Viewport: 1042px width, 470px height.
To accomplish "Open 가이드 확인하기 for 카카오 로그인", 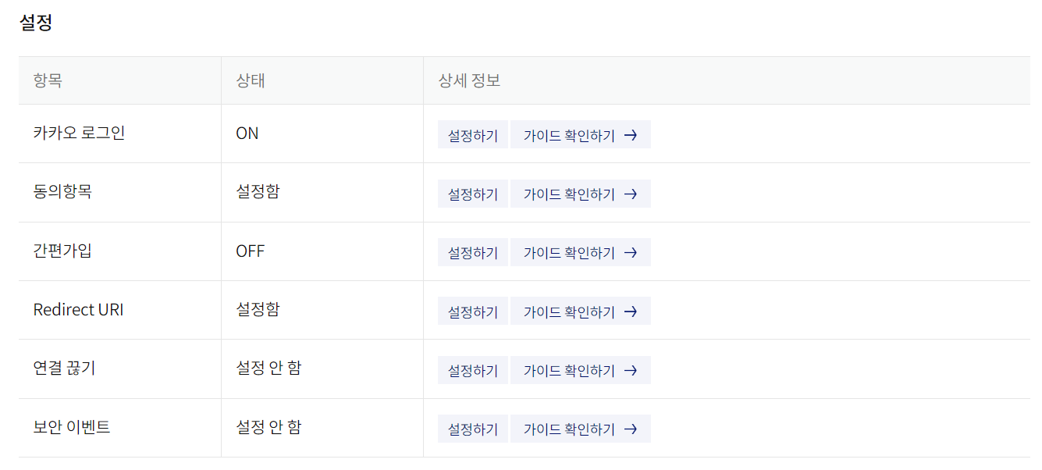I will coord(570,135).
